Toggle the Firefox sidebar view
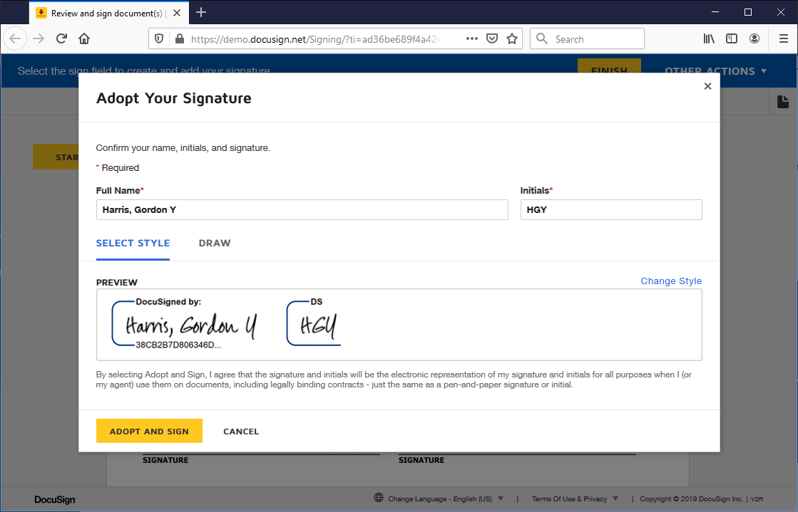Viewport: 798px width, 512px height. (732, 38)
